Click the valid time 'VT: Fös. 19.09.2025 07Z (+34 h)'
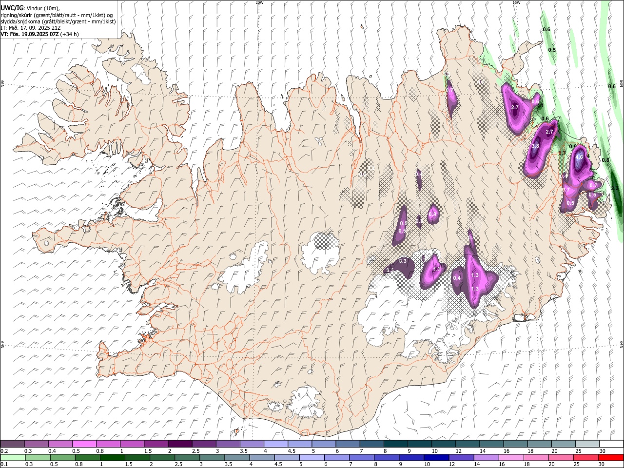The image size is (624, 468). [39, 34]
